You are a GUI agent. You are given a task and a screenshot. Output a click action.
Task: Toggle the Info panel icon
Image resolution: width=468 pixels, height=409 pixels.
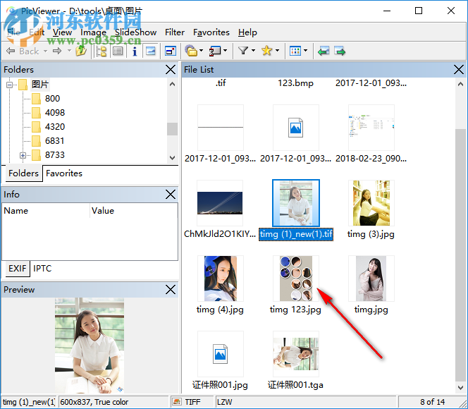[135, 51]
